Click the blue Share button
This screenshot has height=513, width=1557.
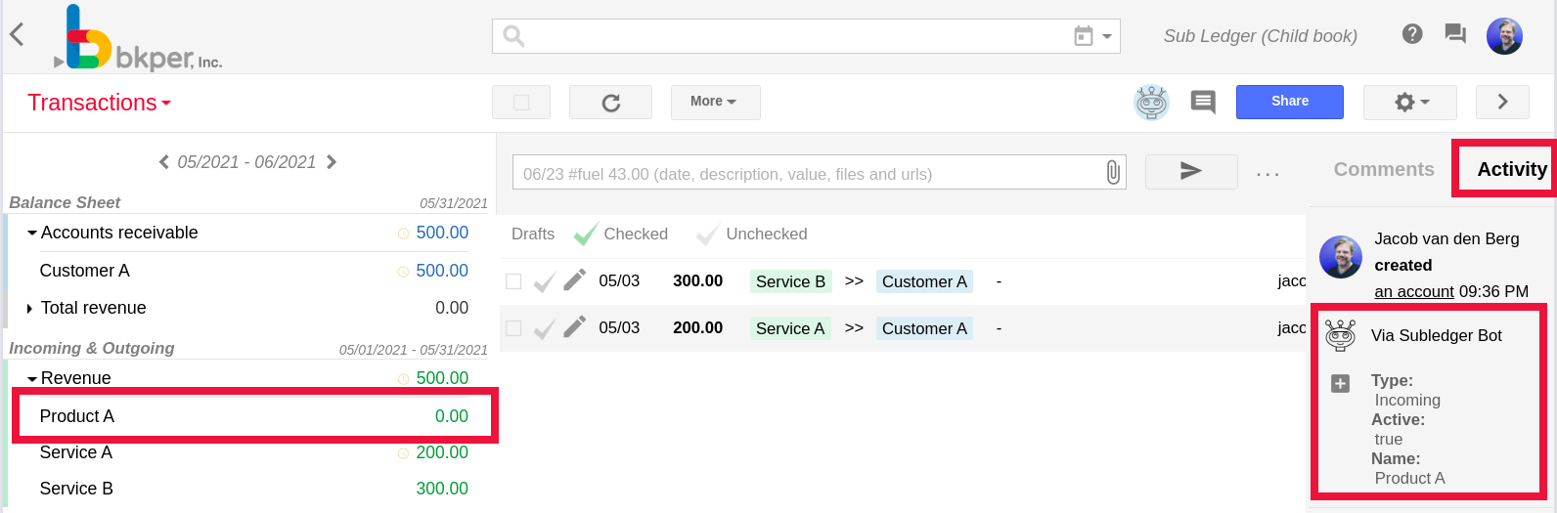[1289, 102]
